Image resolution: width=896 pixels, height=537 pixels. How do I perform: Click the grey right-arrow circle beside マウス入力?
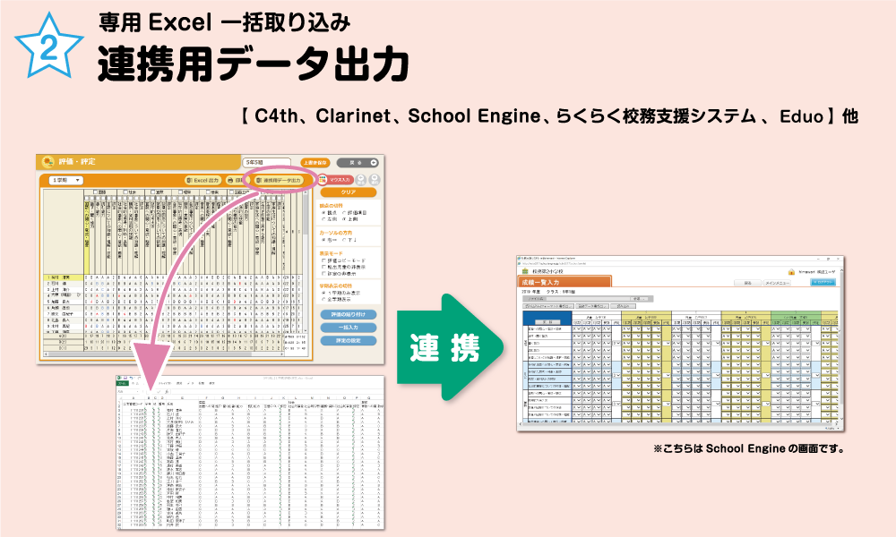point(374,180)
